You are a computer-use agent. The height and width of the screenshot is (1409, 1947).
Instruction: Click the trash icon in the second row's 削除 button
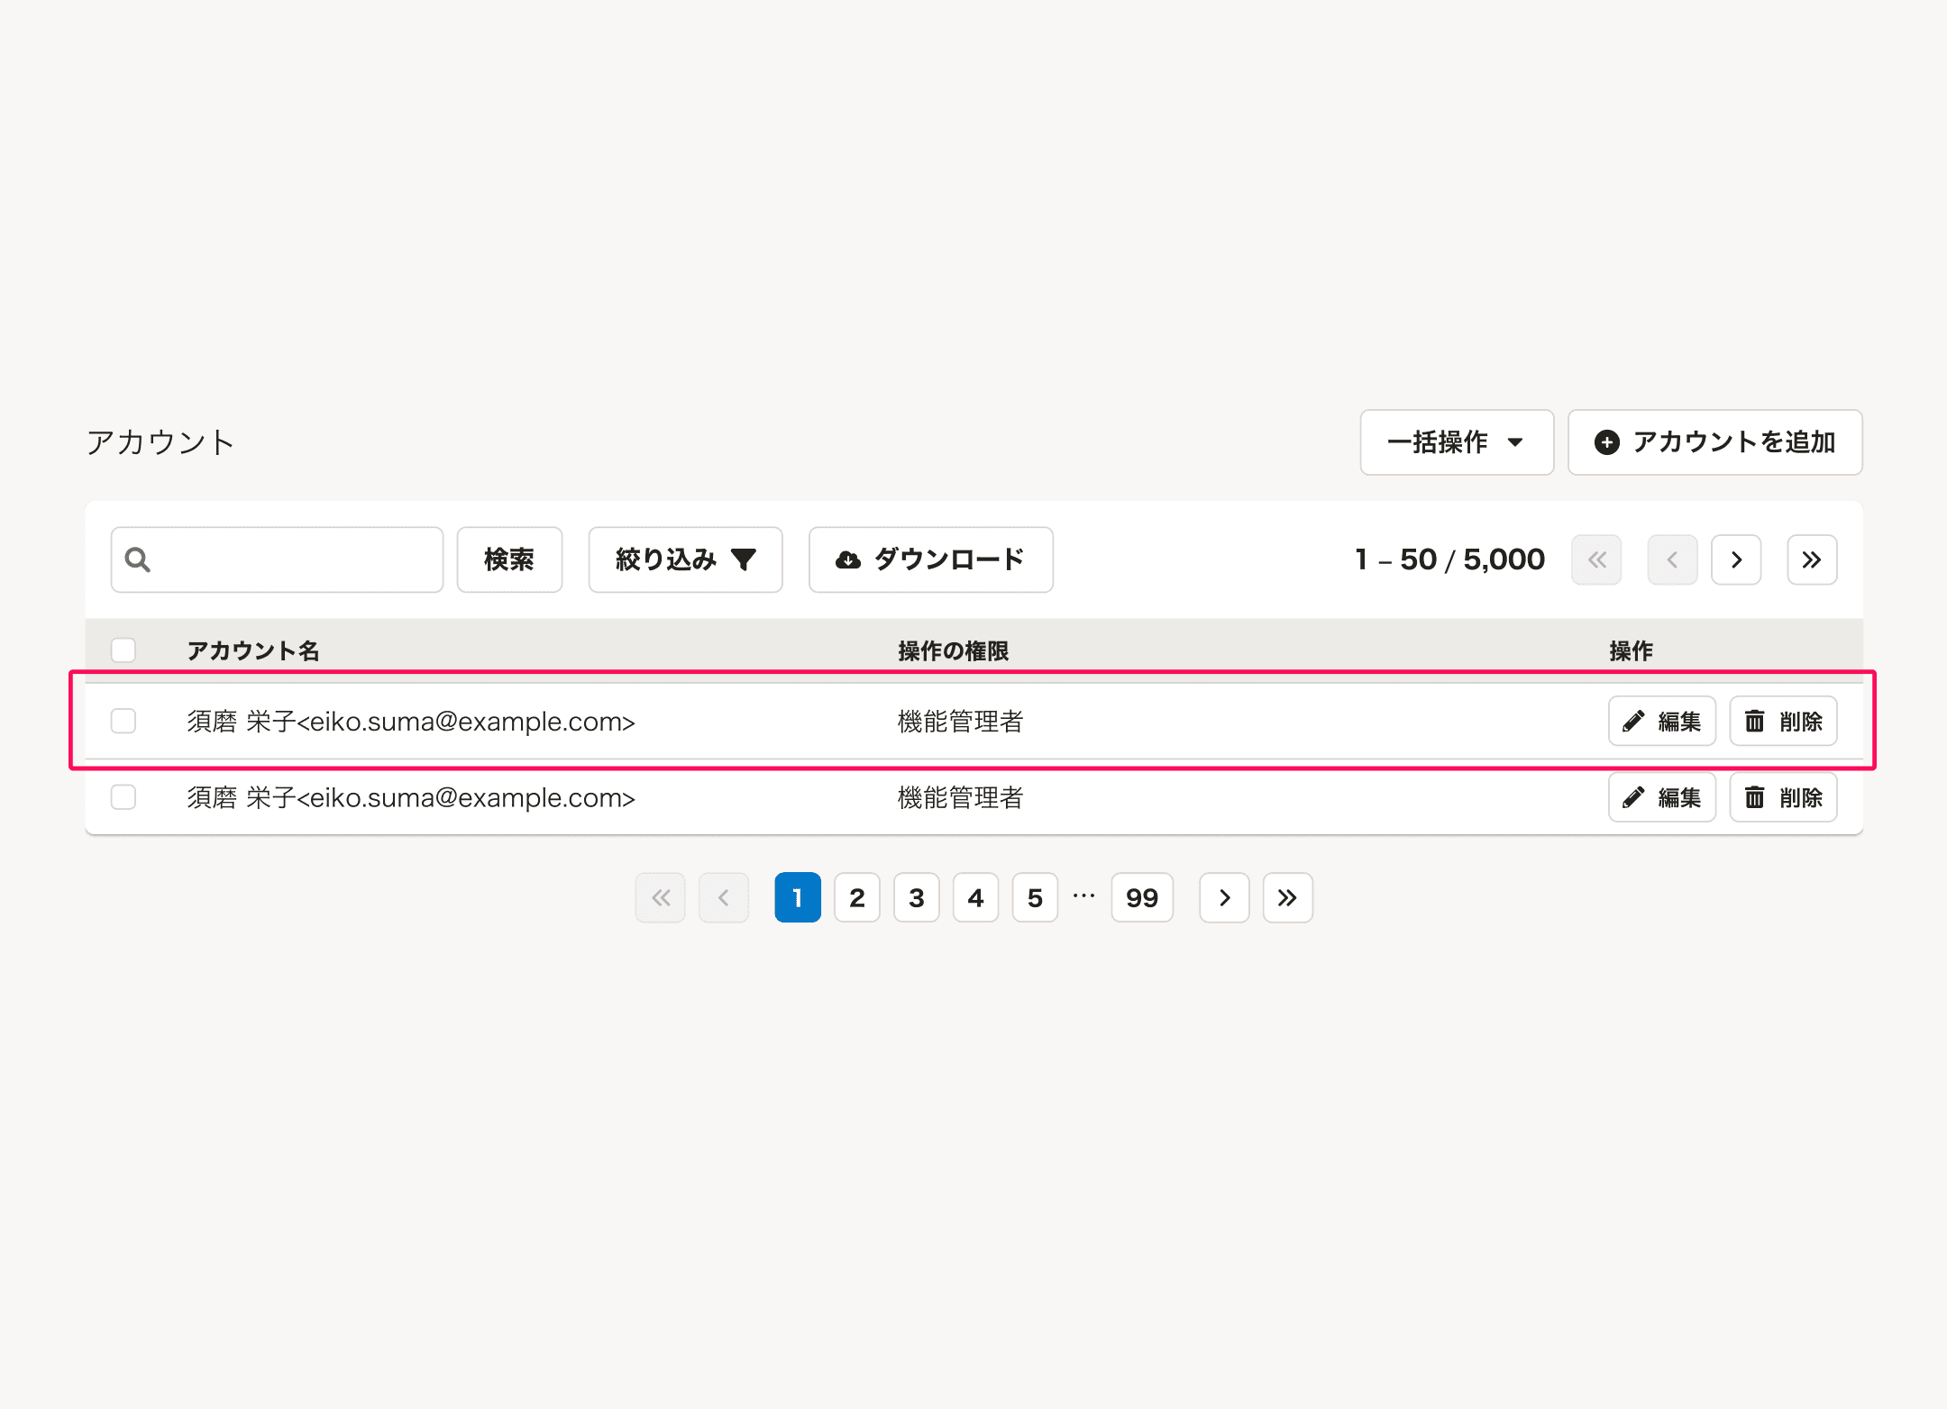coord(1755,797)
